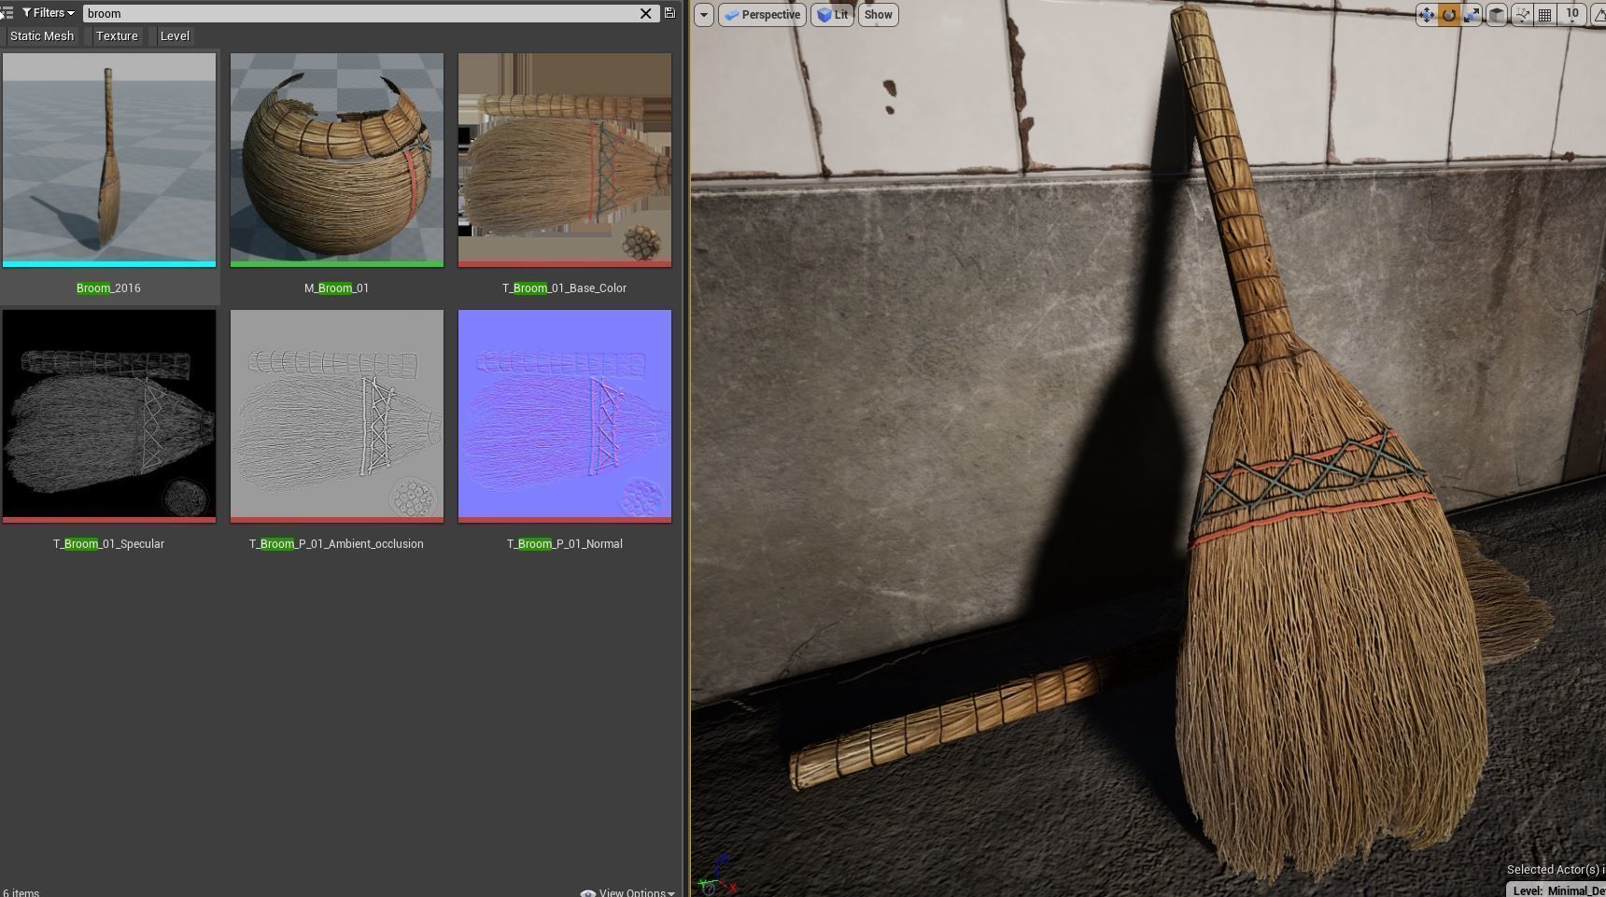Image resolution: width=1606 pixels, height=897 pixels.
Task: Toggle the sources panel tree icon
Action: pos(7,13)
